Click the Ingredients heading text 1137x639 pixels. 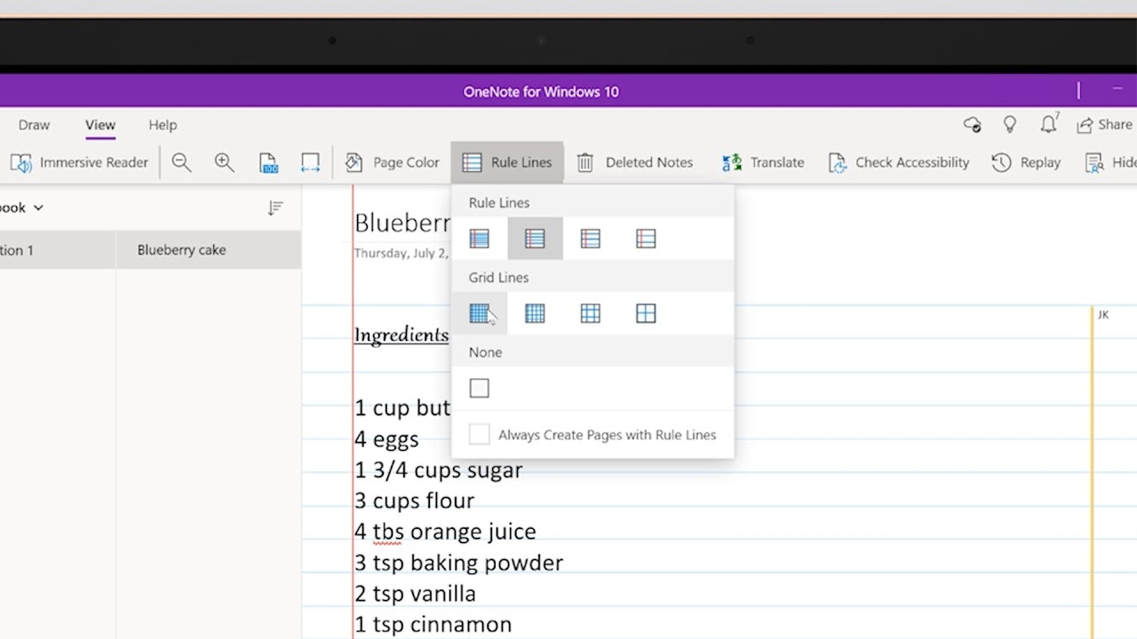402,335
